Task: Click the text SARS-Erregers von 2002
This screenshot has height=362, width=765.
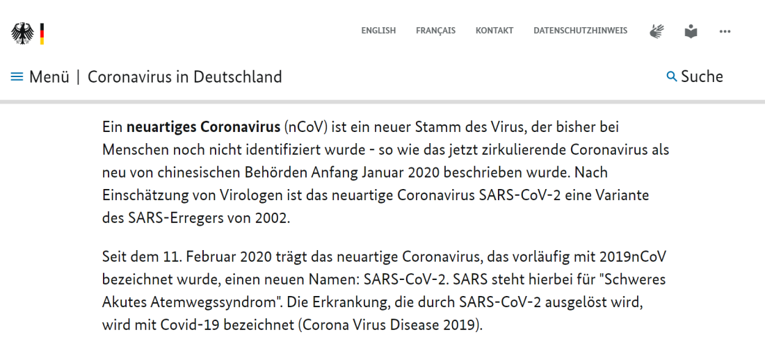Action: coord(196,217)
